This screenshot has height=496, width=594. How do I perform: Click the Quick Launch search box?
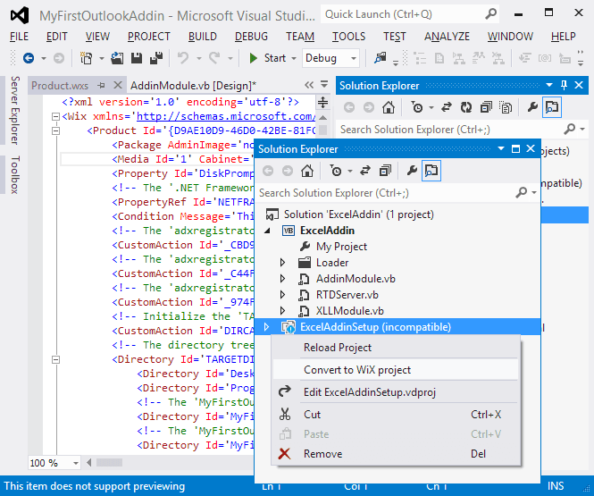[410, 14]
